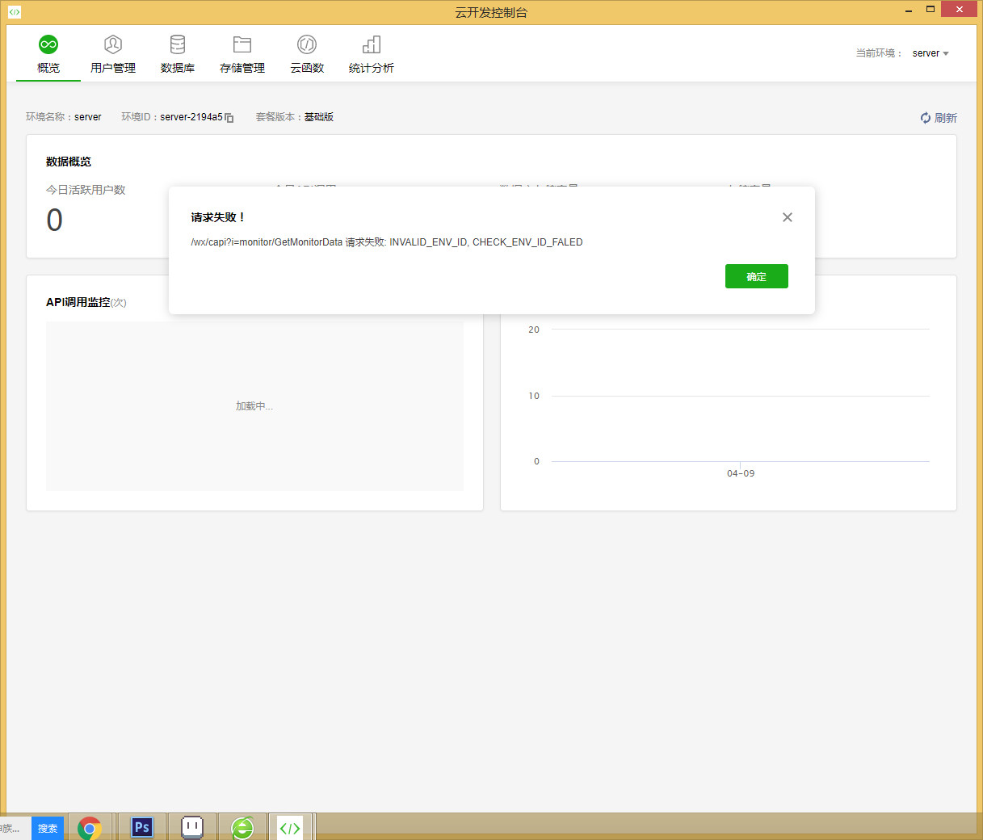Click the 04-09 date marker on chart

tap(741, 473)
